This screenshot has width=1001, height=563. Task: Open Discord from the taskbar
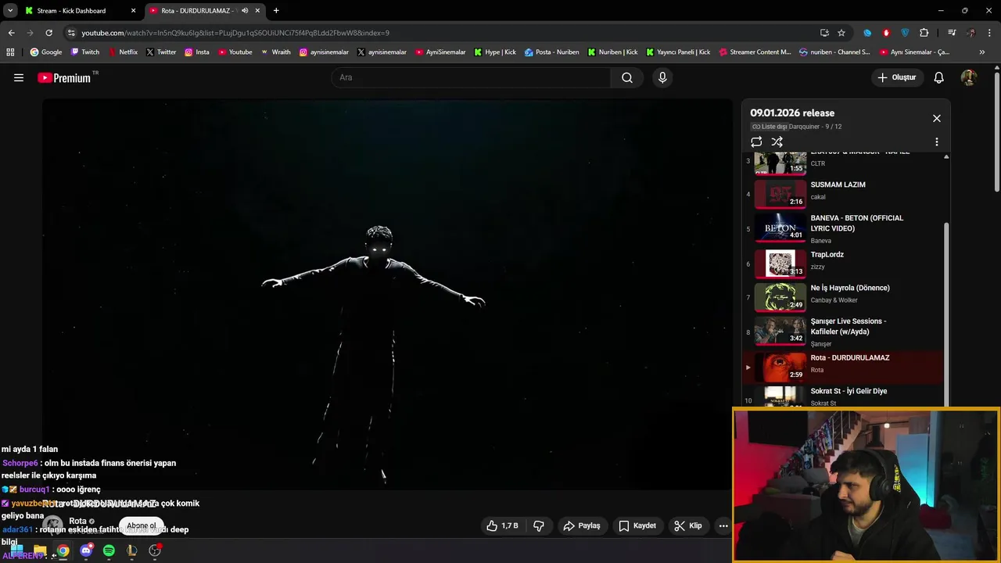pyautogui.click(x=86, y=550)
